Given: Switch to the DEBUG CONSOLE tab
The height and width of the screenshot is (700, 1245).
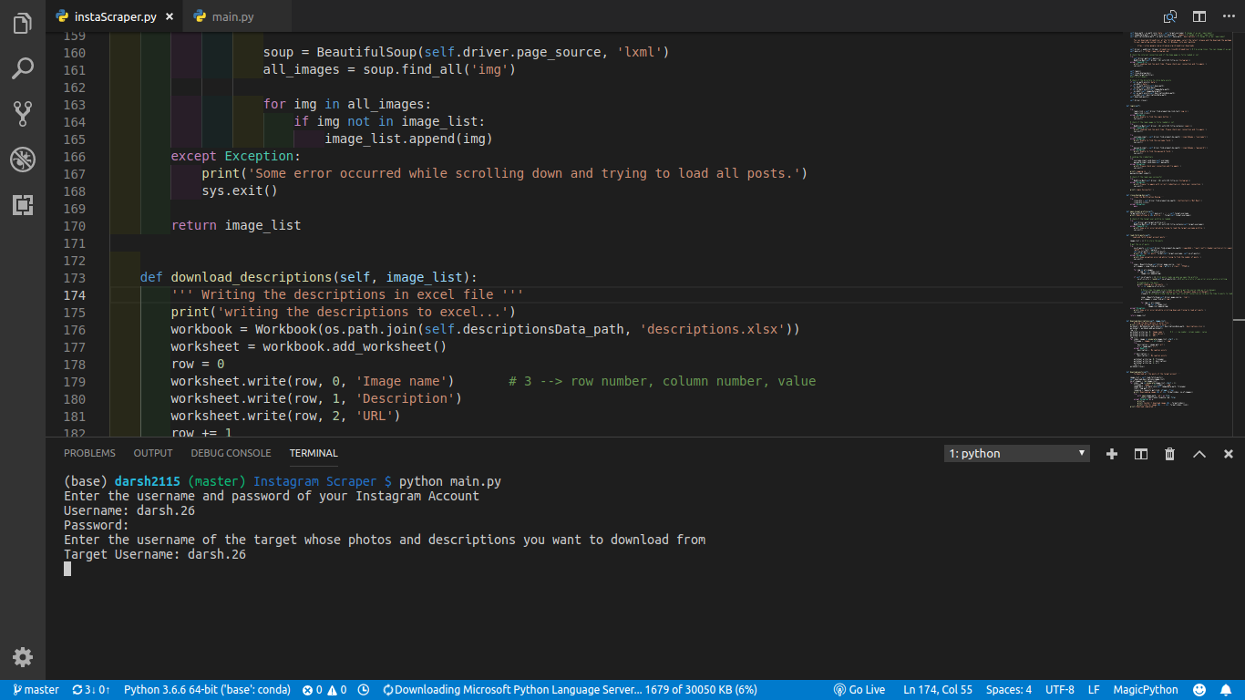Looking at the screenshot, I should (231, 453).
